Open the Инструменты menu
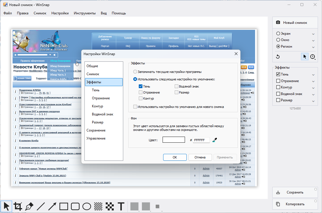 84,13
